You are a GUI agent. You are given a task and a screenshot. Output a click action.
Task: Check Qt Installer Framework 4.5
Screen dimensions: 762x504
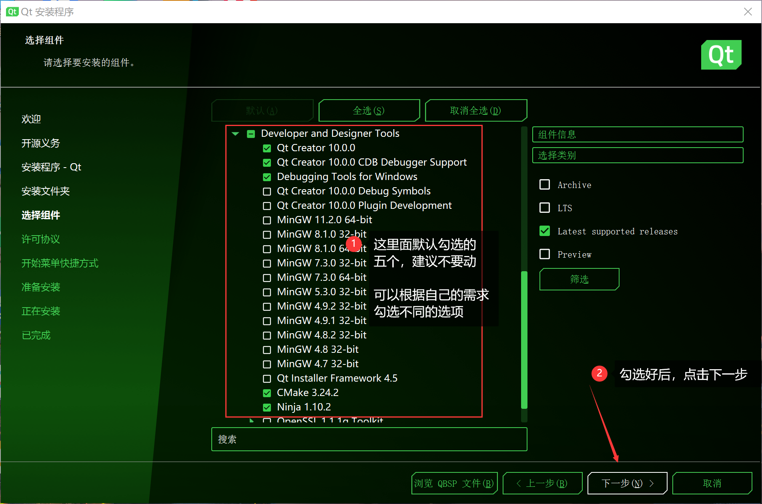267,378
